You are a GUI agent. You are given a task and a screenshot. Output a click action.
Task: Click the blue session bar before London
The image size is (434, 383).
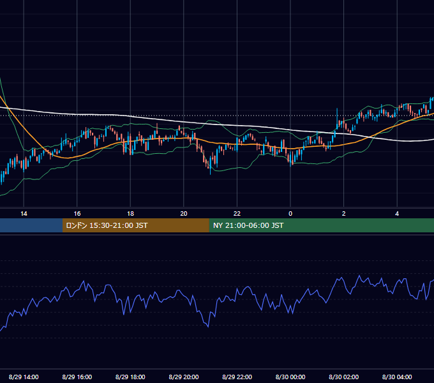click(31, 225)
